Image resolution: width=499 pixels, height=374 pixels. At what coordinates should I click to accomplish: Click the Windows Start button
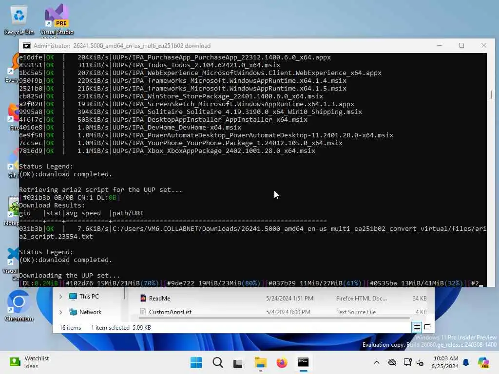pyautogui.click(x=196, y=362)
